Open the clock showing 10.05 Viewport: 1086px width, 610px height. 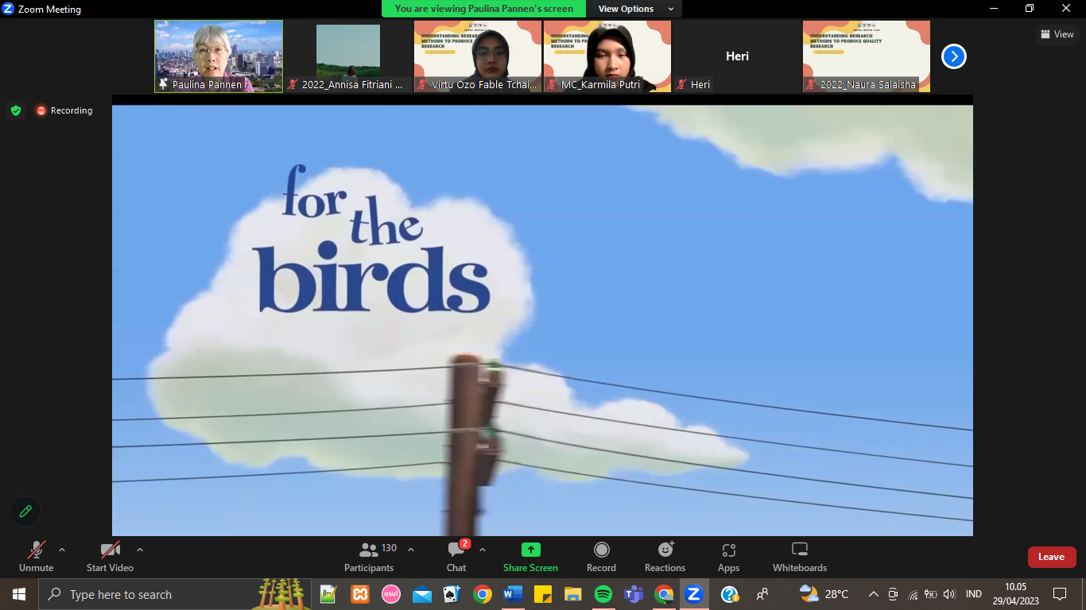[x=1015, y=594]
